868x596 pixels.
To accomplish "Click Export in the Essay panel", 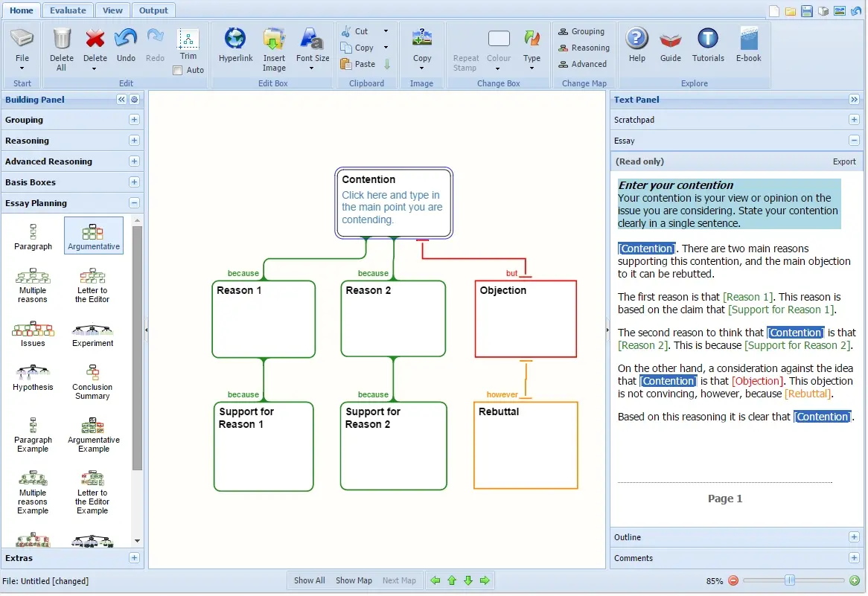I will [844, 161].
